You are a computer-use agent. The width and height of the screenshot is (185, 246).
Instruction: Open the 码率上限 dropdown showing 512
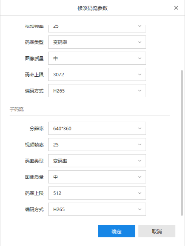tap(97, 193)
